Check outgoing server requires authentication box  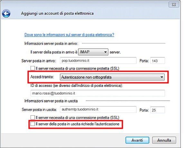[x=32, y=124]
